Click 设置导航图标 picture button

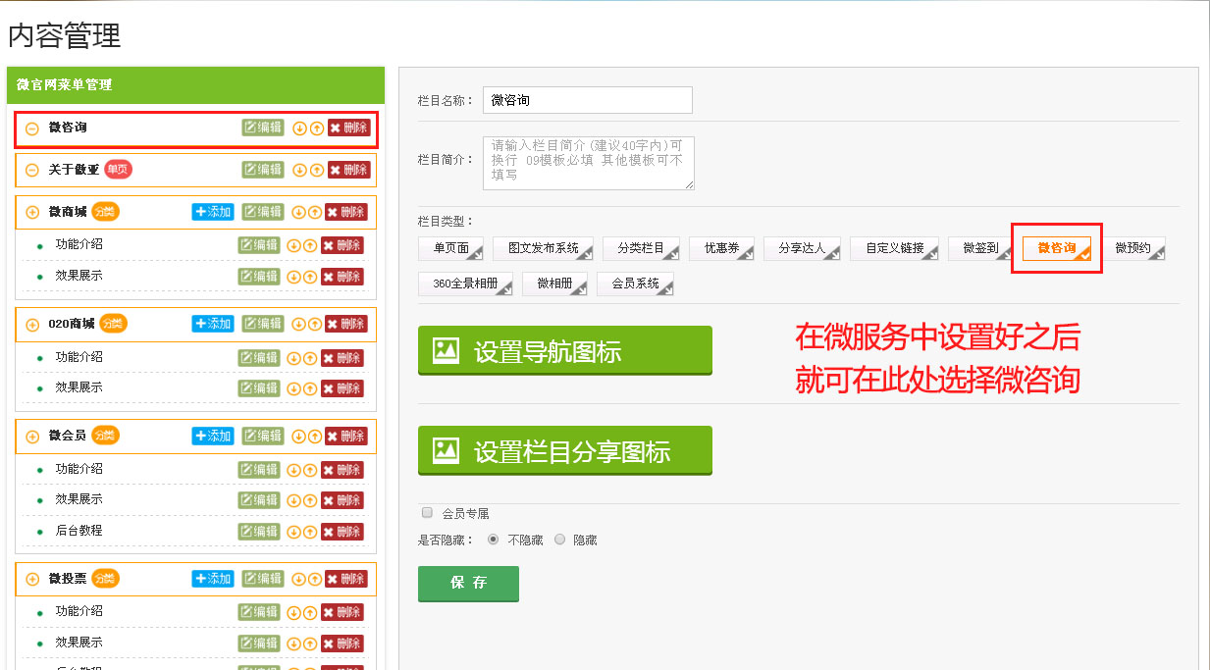click(564, 351)
